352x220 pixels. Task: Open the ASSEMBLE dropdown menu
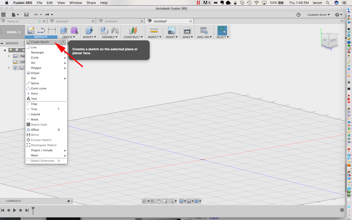109,37
